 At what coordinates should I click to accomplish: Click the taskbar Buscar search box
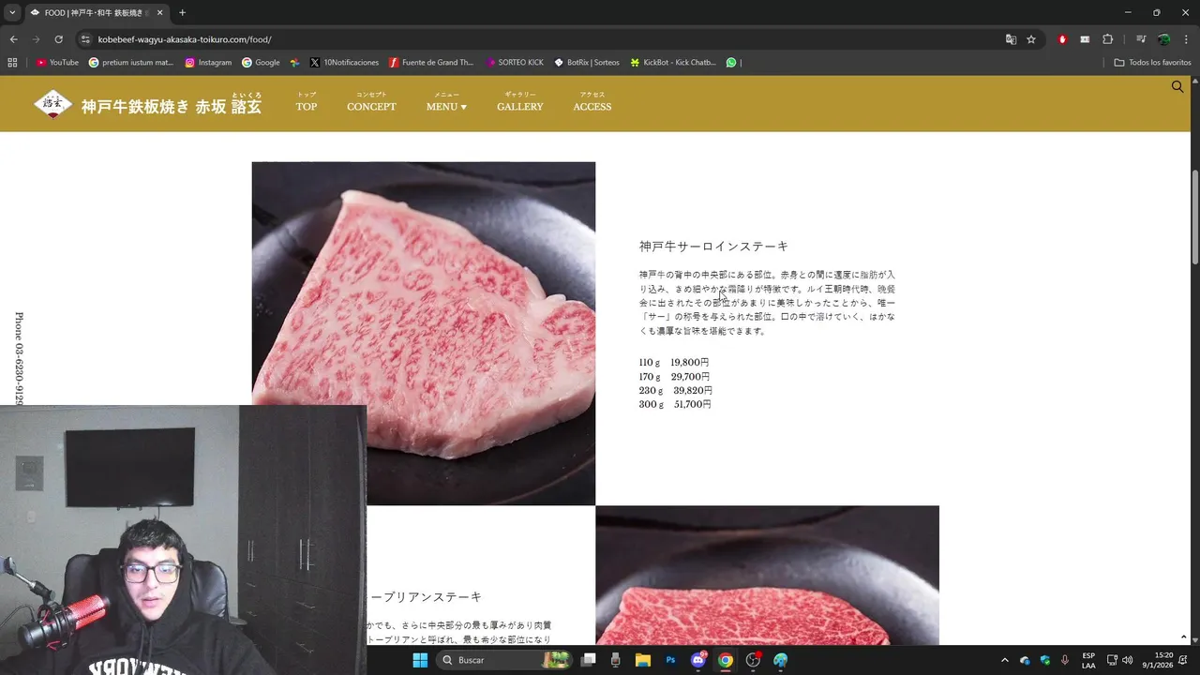click(504, 660)
